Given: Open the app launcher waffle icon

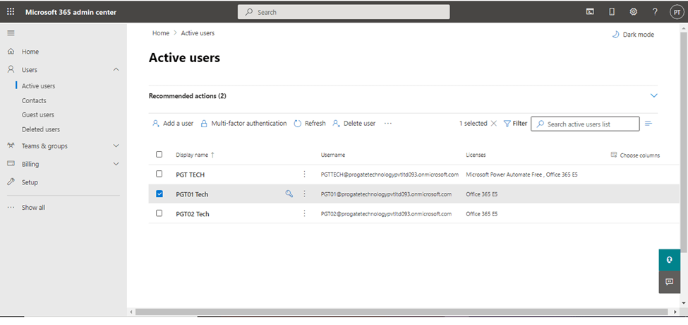Looking at the screenshot, I should pos(11,12).
